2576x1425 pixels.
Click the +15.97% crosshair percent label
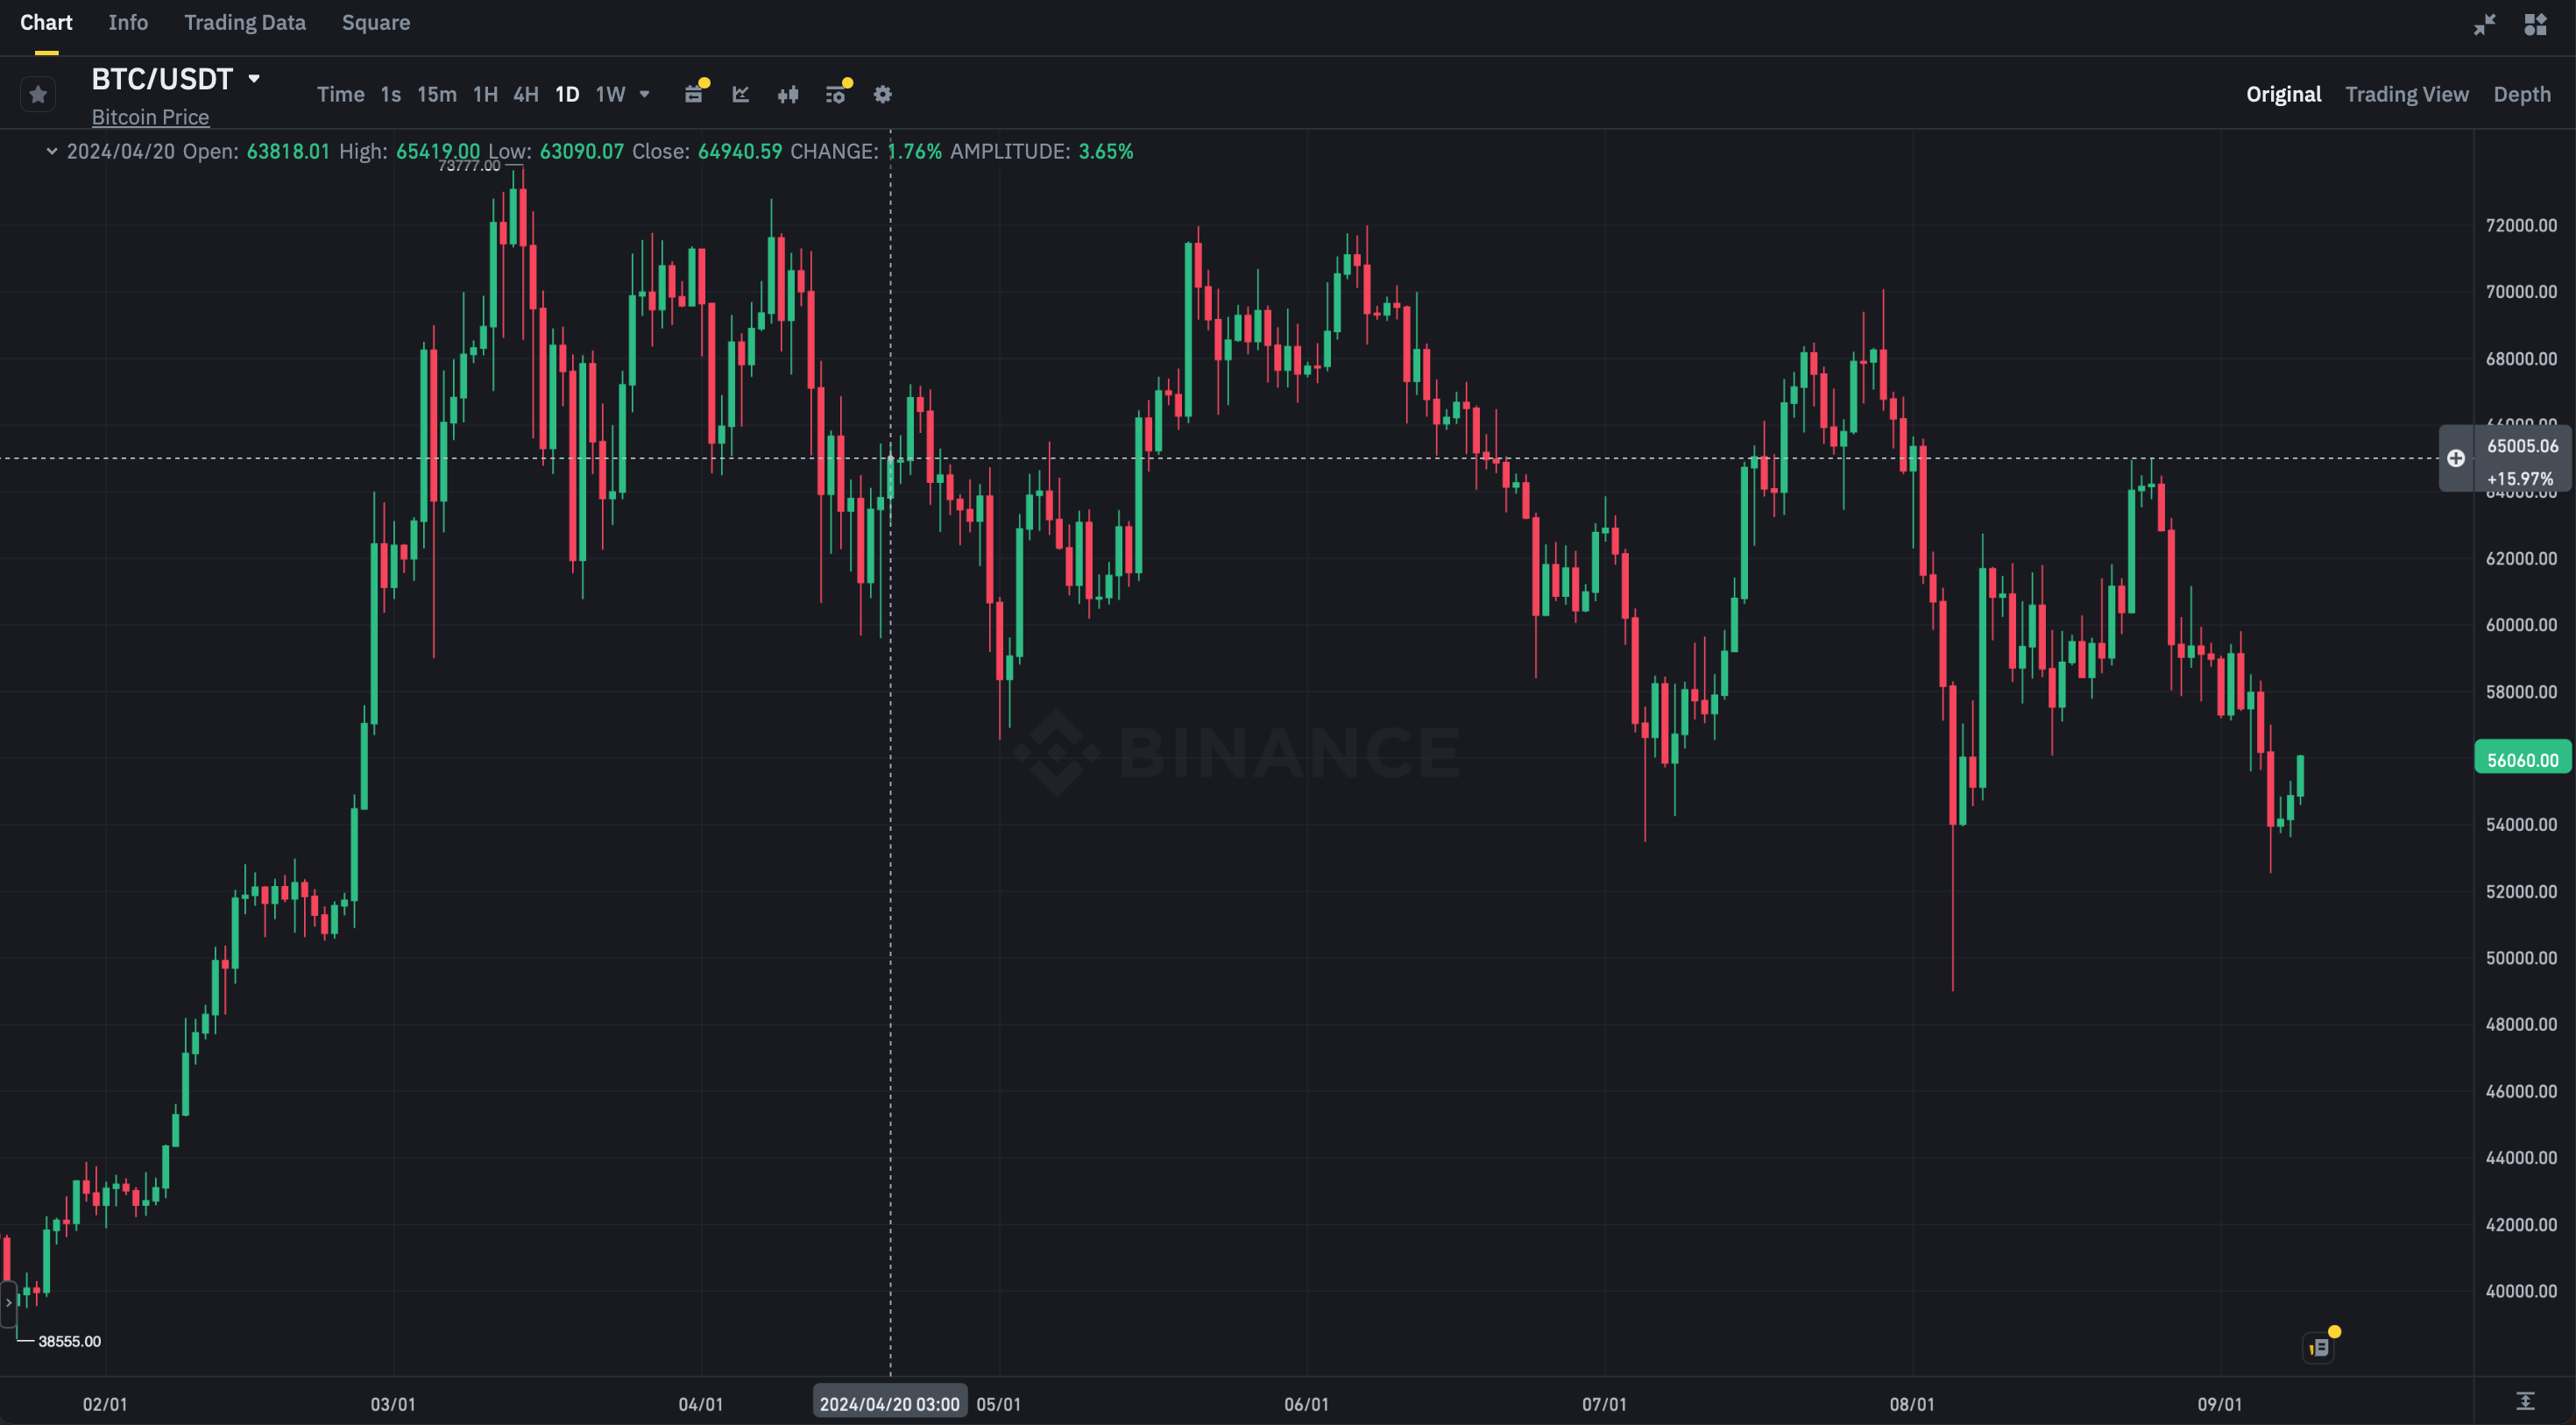[x=2520, y=479]
